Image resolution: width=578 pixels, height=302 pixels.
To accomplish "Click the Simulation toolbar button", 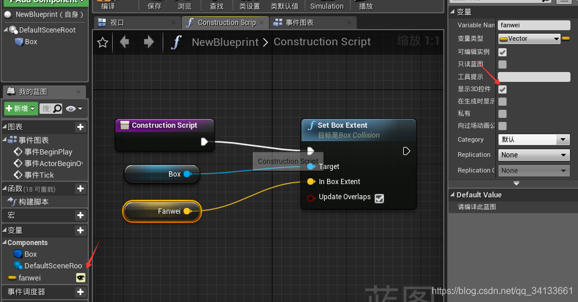I will 326,6.
